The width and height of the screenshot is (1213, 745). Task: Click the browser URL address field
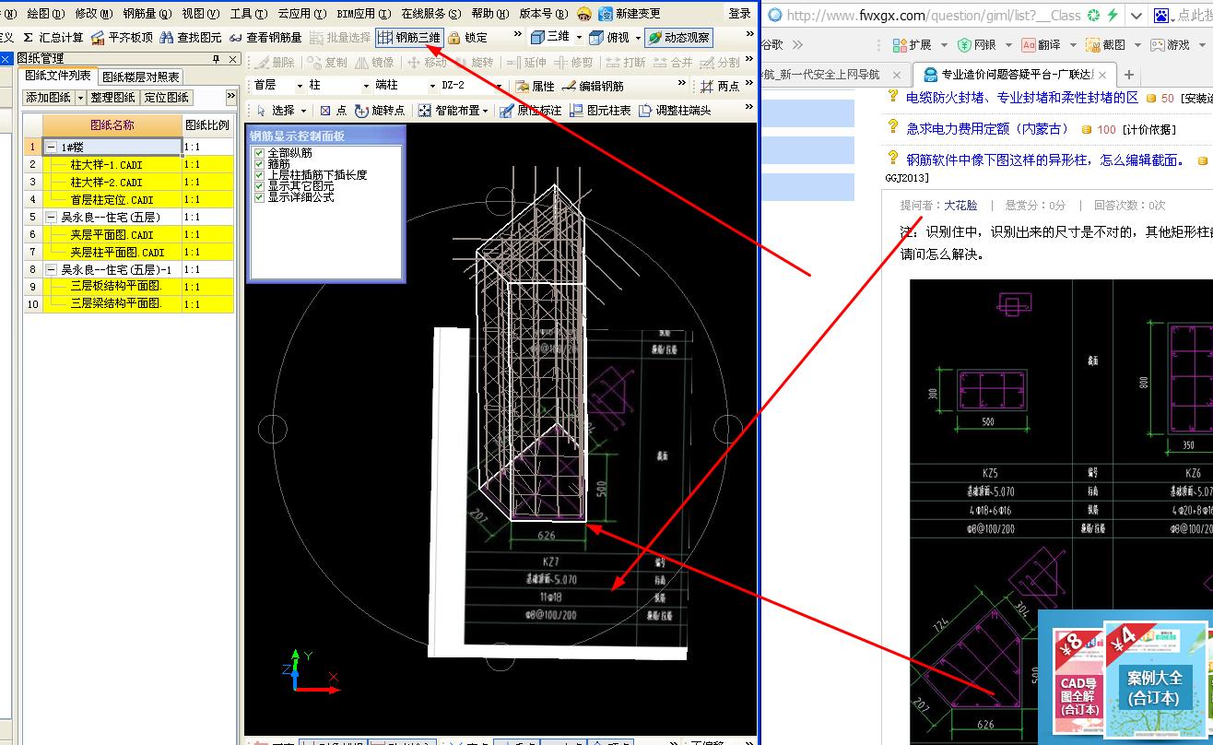(933, 16)
